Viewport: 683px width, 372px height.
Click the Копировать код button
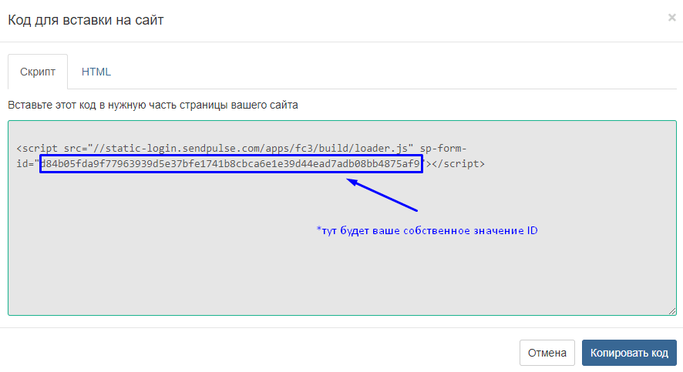tap(629, 353)
